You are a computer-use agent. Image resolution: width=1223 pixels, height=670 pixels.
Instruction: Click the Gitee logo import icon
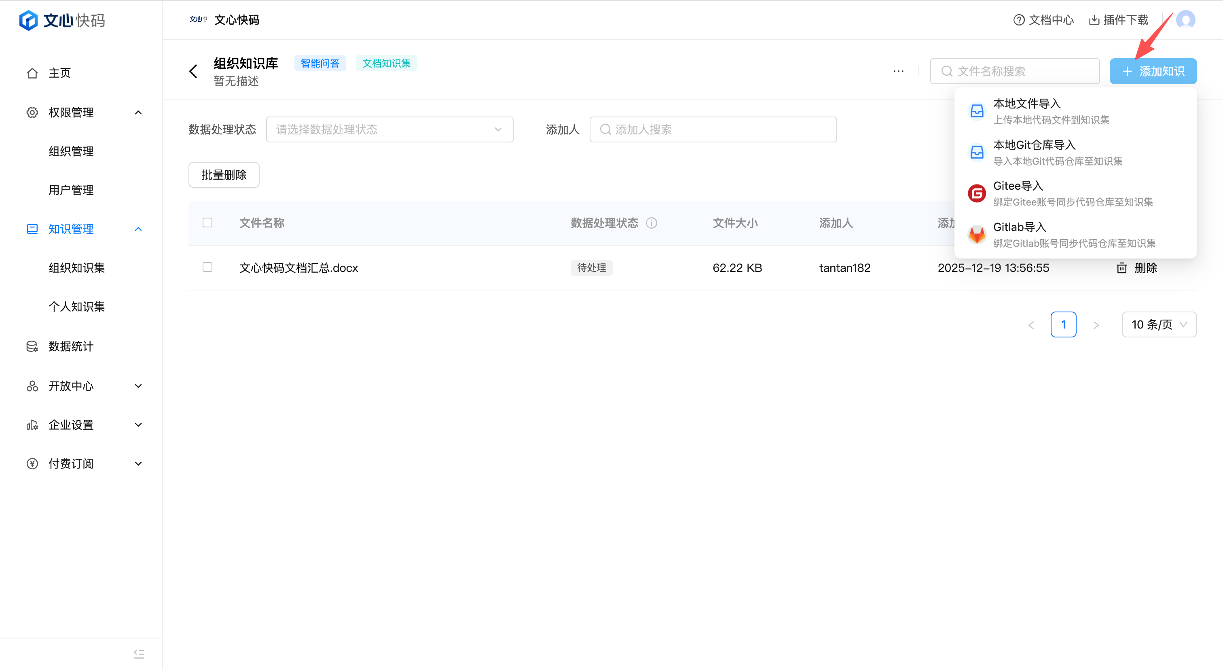[977, 193]
